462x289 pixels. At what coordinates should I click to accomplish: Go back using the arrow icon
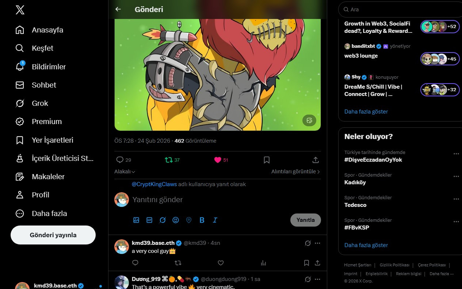(x=118, y=9)
